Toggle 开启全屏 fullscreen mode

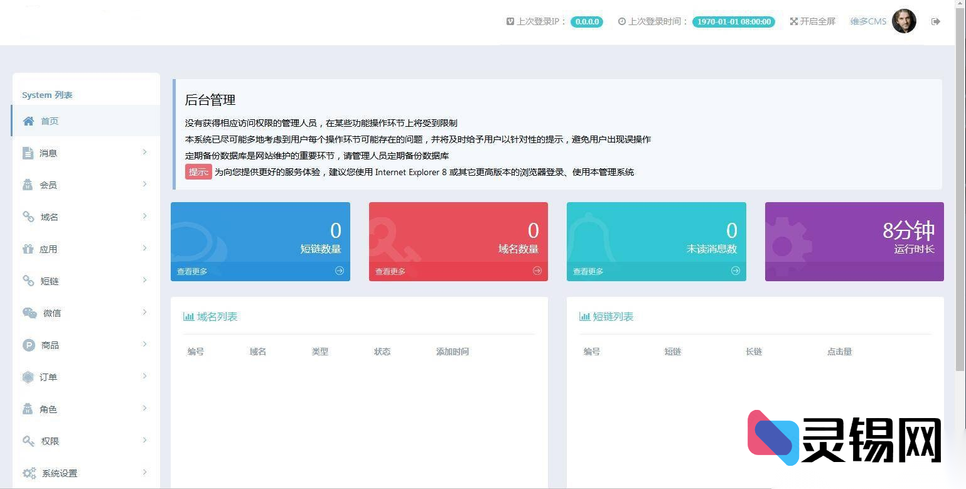point(812,21)
